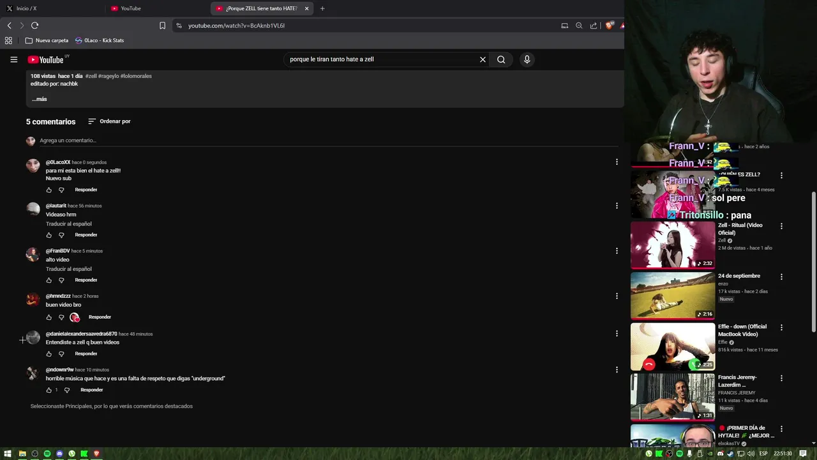
Task: Expand the description with ...más
Action: coord(40,99)
